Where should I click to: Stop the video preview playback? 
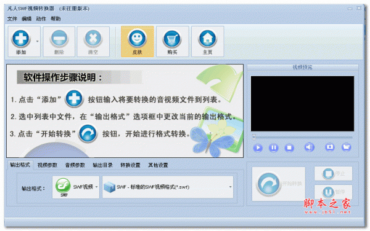(289, 148)
